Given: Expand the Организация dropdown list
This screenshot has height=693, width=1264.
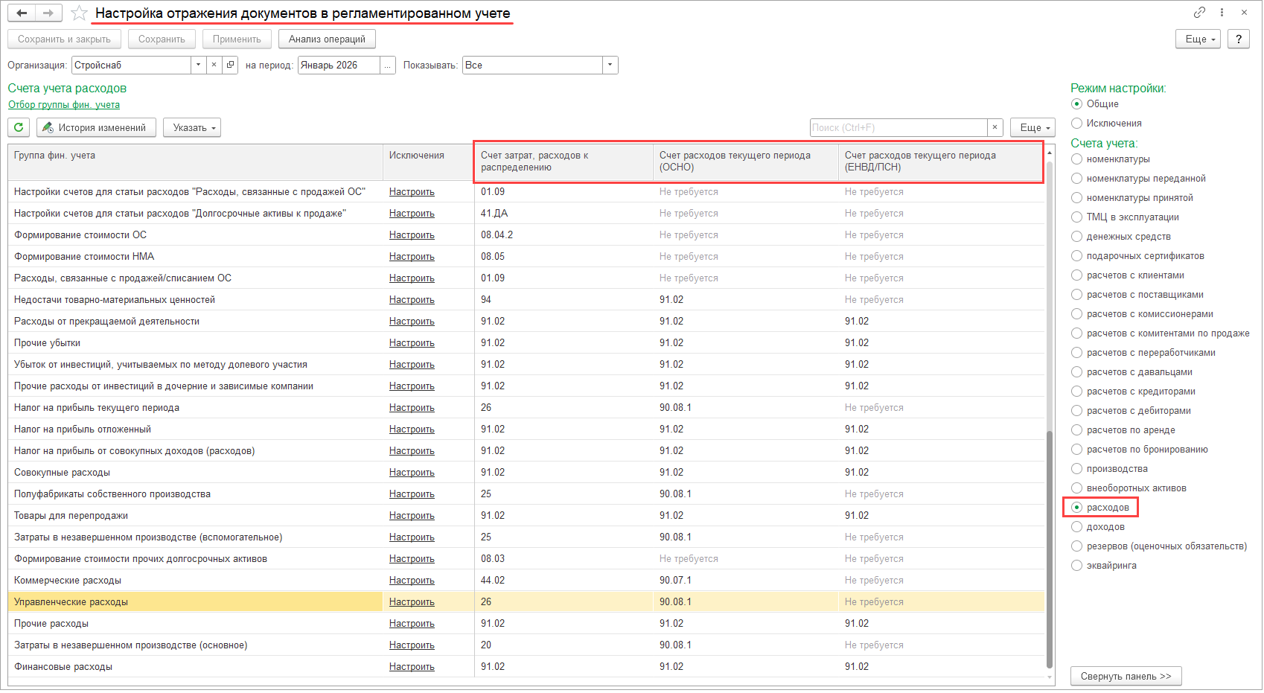Looking at the screenshot, I should point(198,65).
